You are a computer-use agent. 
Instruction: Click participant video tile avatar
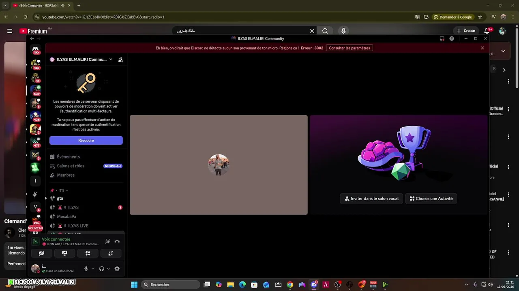coord(219,164)
